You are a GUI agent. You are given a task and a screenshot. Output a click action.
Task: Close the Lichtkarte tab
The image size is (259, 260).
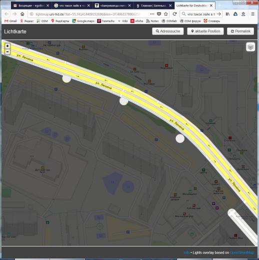pos(211,5)
